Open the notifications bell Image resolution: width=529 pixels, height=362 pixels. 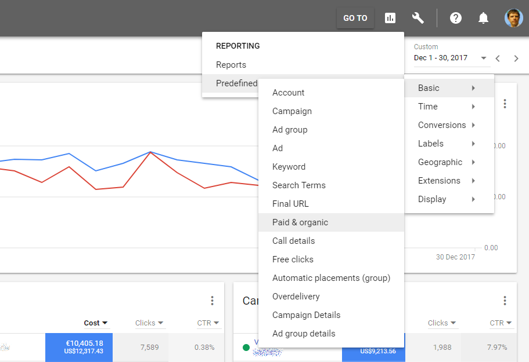pyautogui.click(x=483, y=17)
